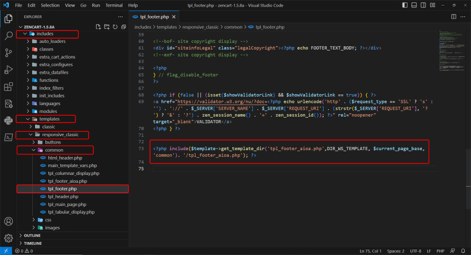Select the tpl_footer.php editor tab
This screenshot has height=255, width=471.
click(154, 17)
